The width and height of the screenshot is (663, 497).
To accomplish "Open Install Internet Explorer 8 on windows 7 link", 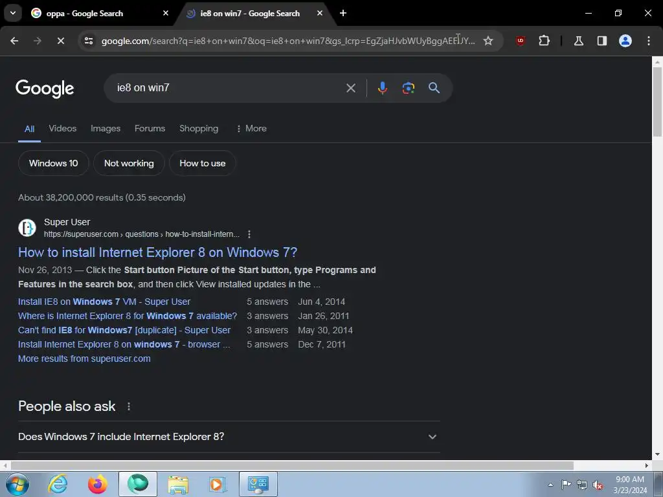I will pyautogui.click(x=124, y=344).
